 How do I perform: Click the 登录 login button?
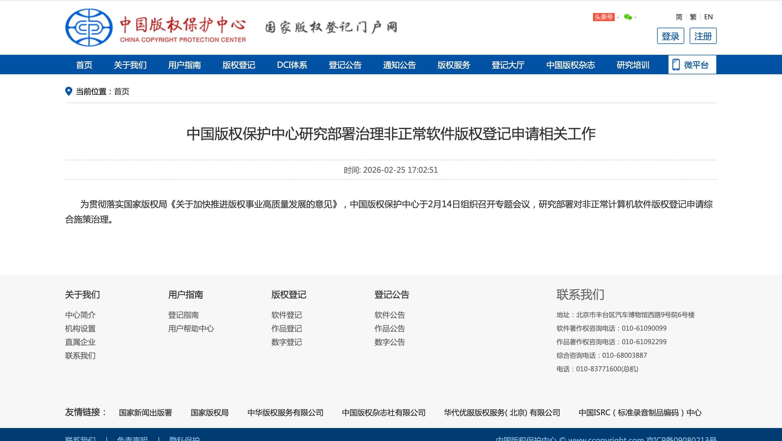(x=670, y=36)
